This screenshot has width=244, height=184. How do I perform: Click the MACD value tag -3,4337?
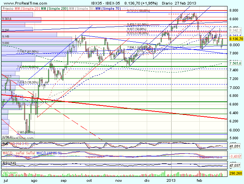(x=235, y=155)
